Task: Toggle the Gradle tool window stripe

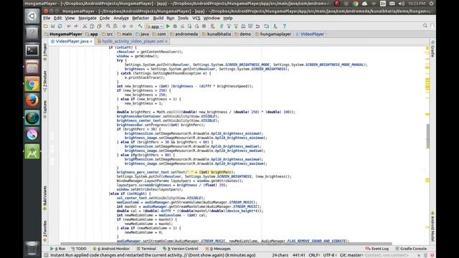Action: (x=432, y=49)
